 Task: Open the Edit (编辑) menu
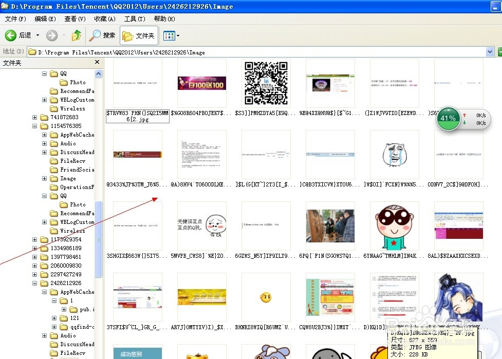click(x=45, y=19)
